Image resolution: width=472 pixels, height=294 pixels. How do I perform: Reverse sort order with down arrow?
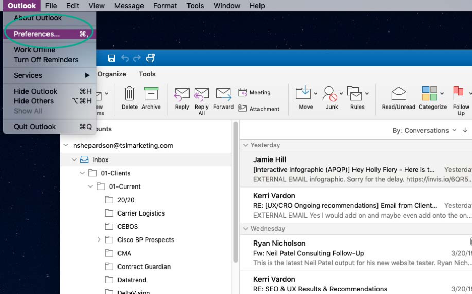(x=465, y=130)
